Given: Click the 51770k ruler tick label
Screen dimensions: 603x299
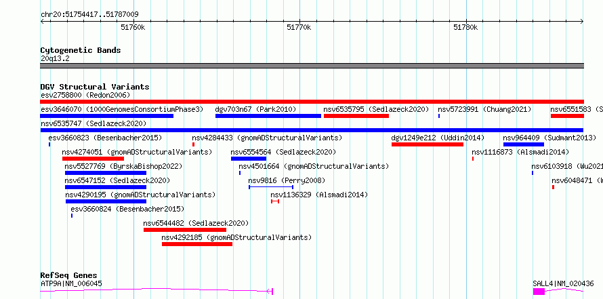Looking at the screenshot, I should point(299,27).
